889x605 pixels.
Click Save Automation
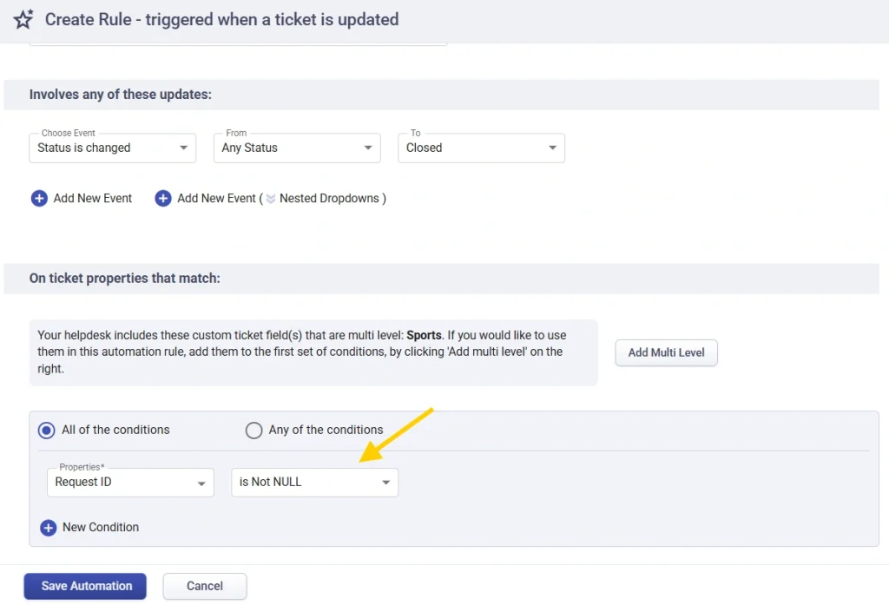pos(85,587)
